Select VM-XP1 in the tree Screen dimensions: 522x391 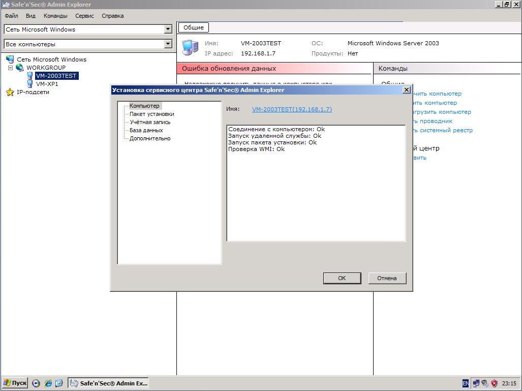pyautogui.click(x=47, y=84)
